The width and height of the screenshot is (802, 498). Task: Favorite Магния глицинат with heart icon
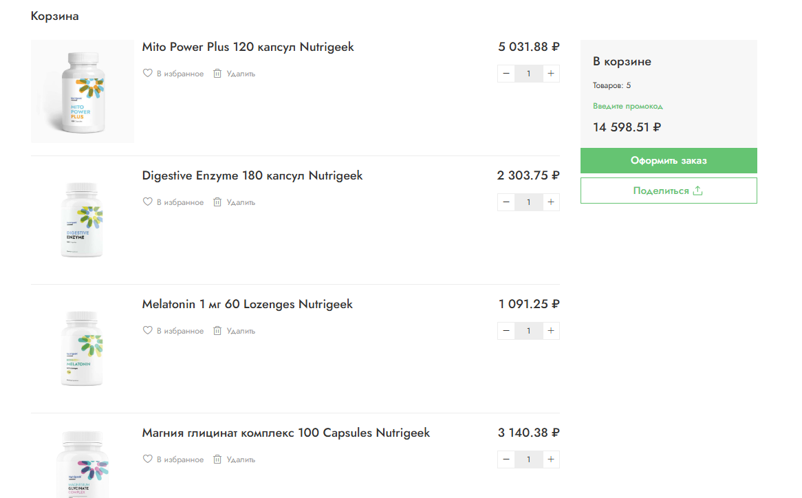147,459
